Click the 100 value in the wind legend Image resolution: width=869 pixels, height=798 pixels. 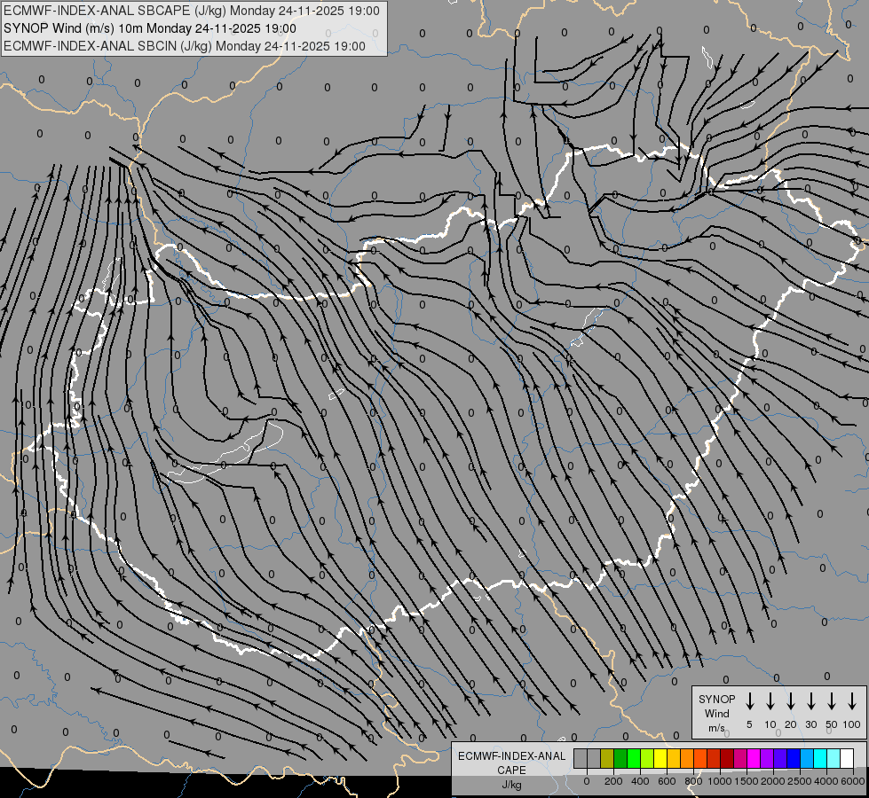[852, 724]
